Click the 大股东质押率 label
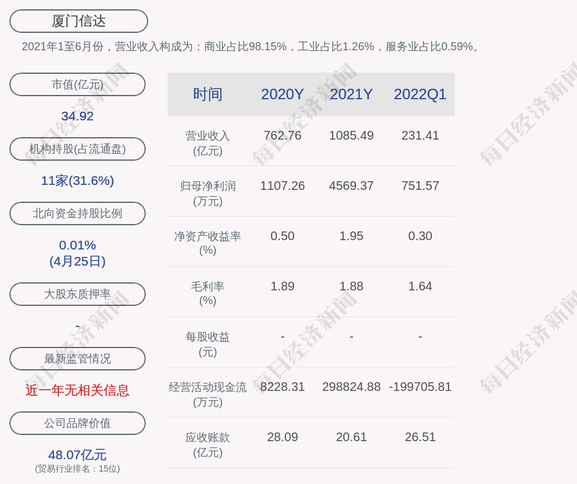Screen dimensions: 577x484 point(78,294)
